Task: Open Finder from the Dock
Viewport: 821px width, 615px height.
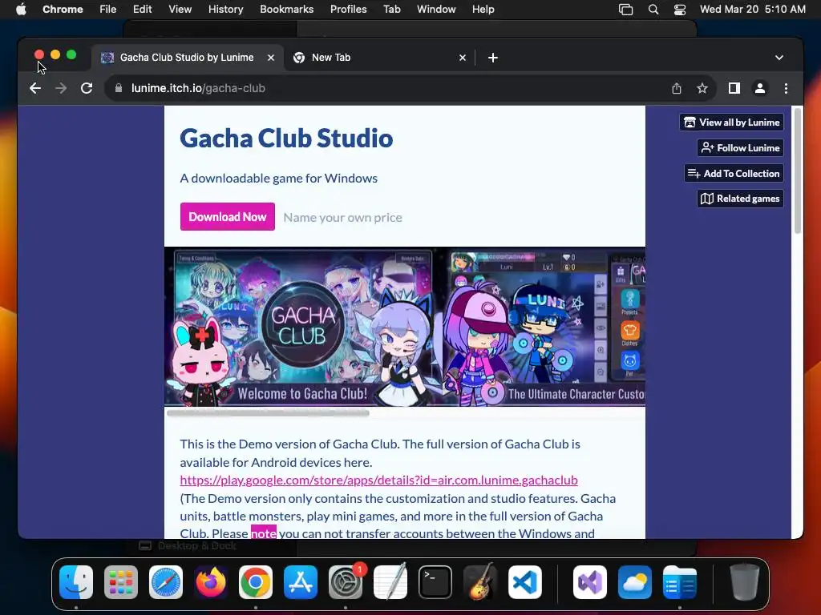Action: [x=76, y=582]
